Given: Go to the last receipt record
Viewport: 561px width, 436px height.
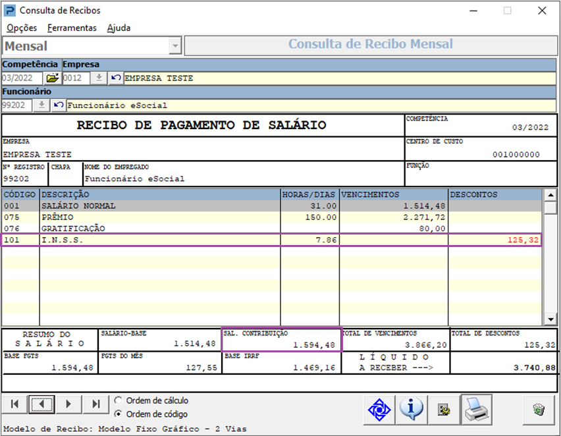Looking at the screenshot, I should click(95, 404).
